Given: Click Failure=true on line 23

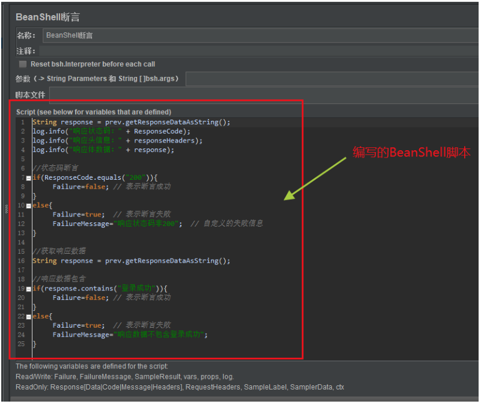Looking at the screenshot, I should click(x=78, y=325).
